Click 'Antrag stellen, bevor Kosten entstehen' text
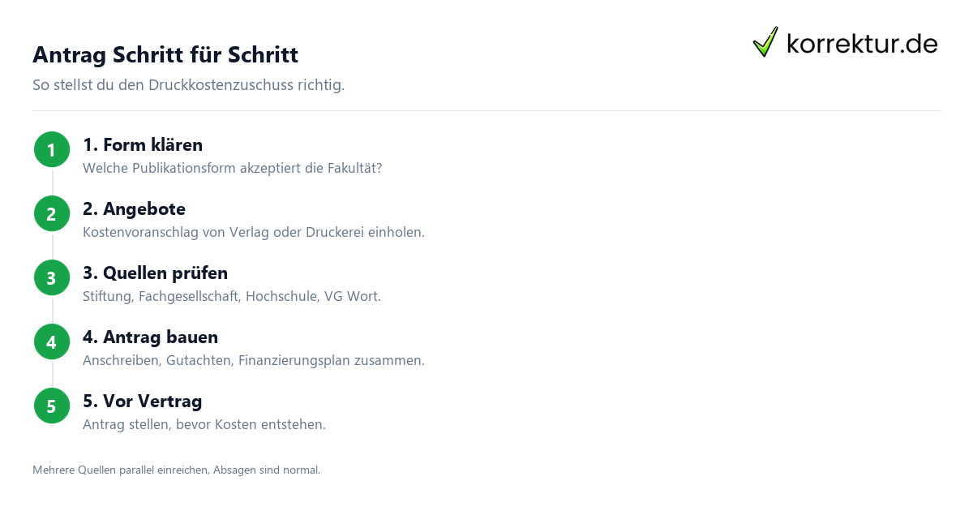973x511 pixels. 204,425
